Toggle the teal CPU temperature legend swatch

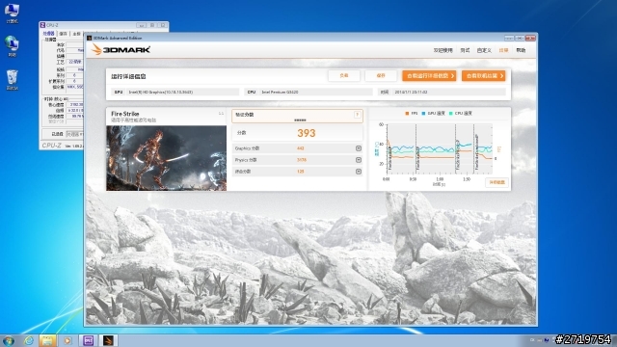click(x=450, y=114)
